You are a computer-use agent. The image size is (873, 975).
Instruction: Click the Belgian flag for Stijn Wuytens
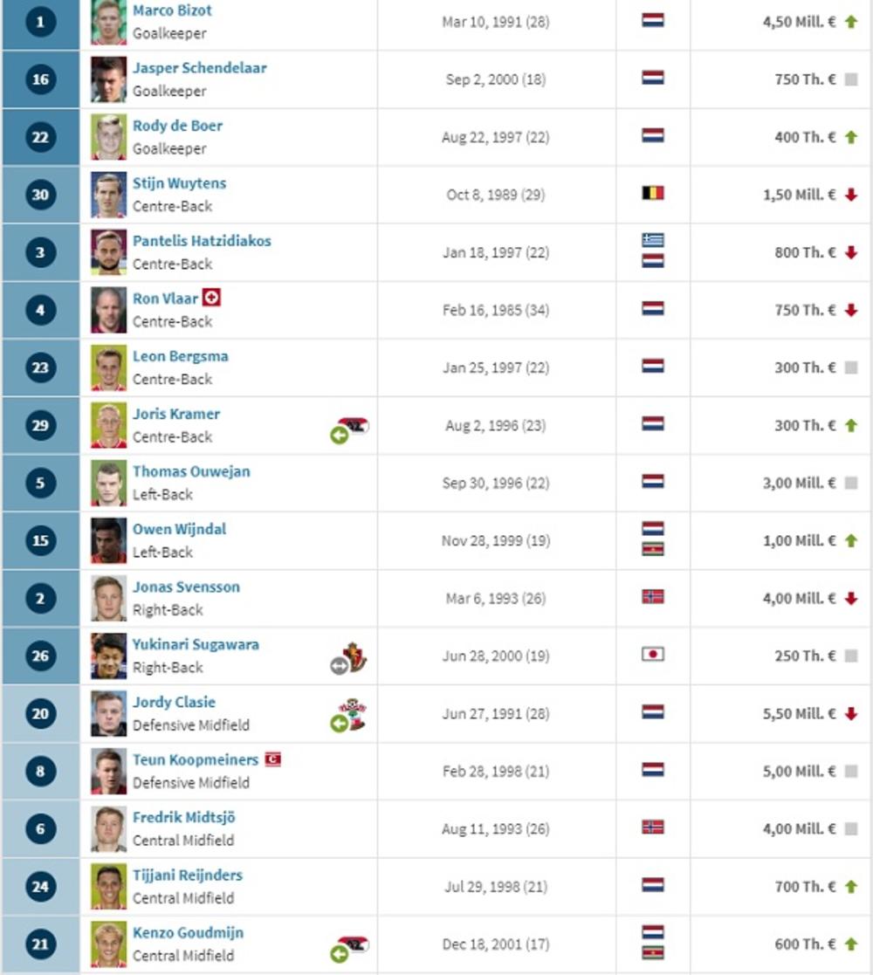pyautogui.click(x=652, y=194)
